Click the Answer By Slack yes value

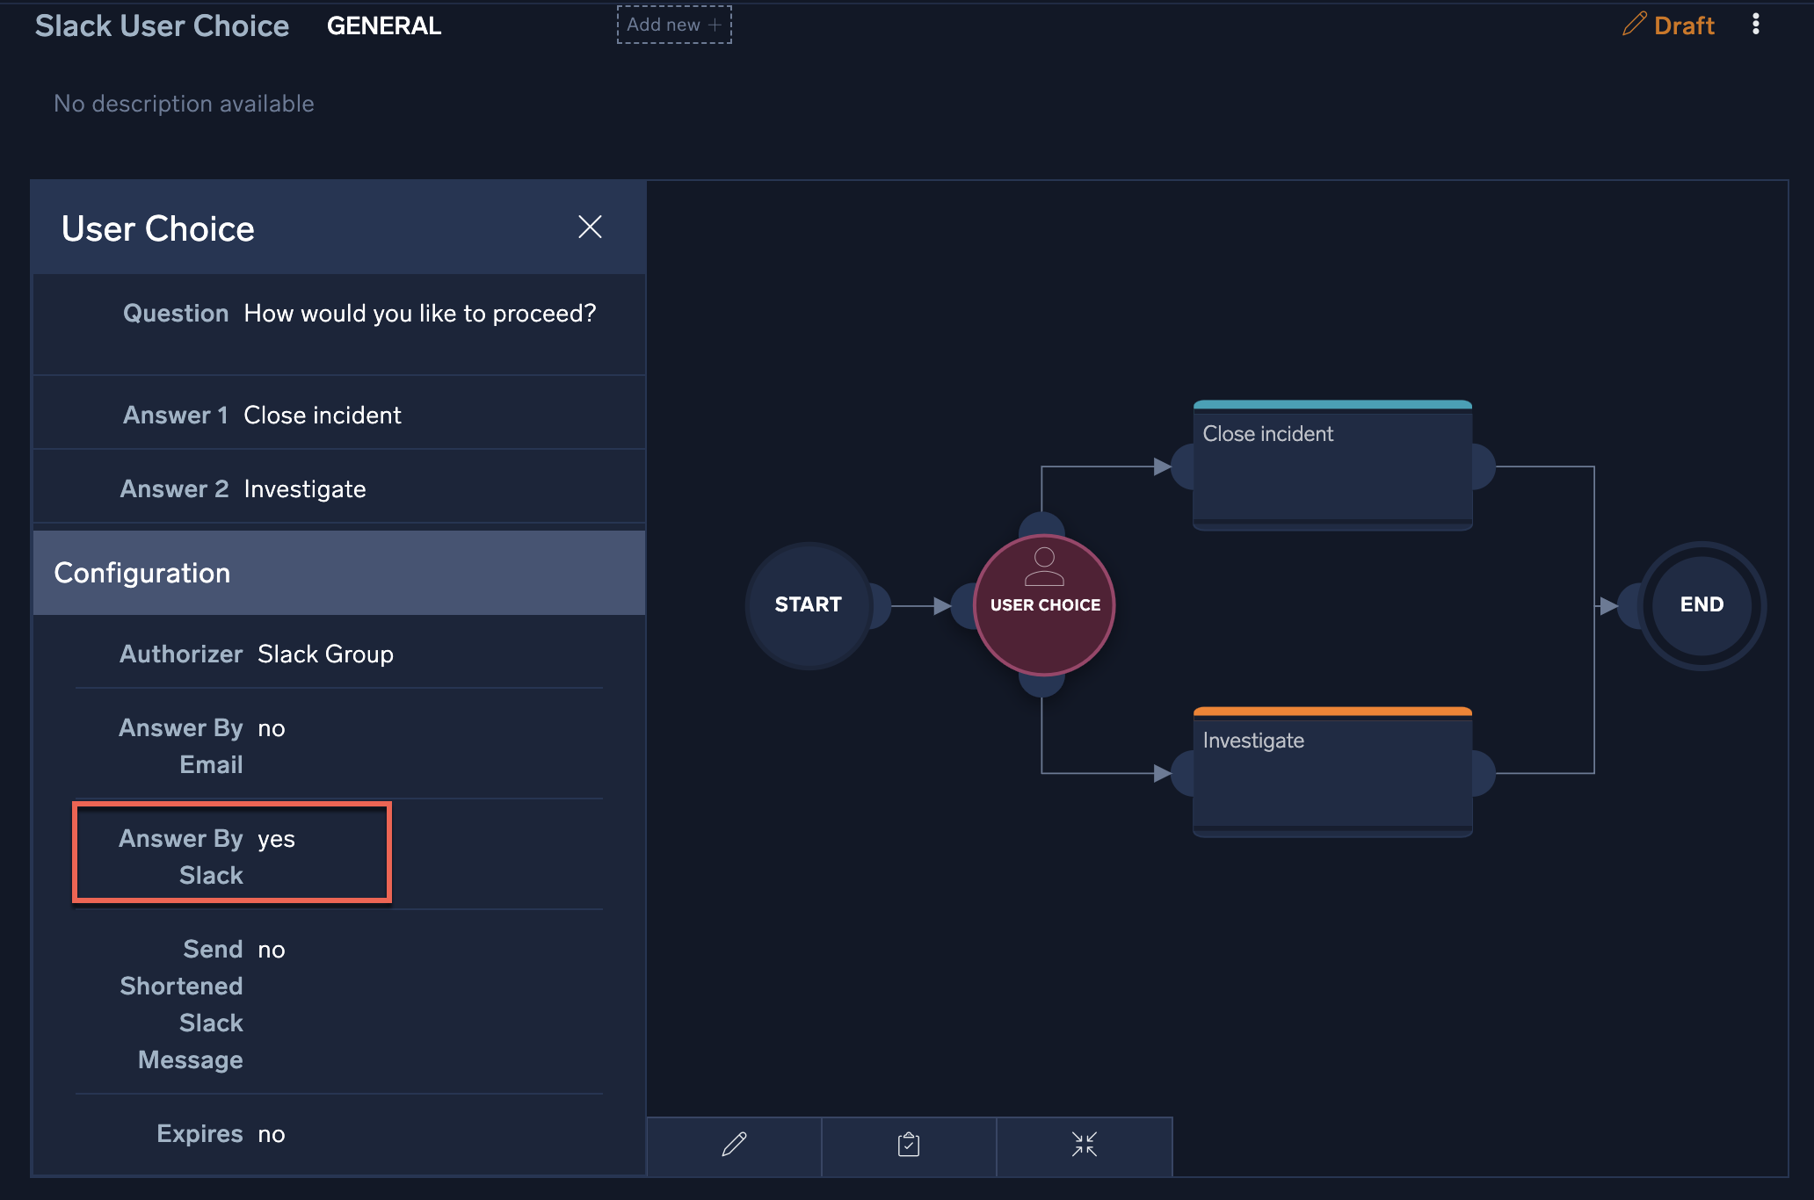coord(276,840)
